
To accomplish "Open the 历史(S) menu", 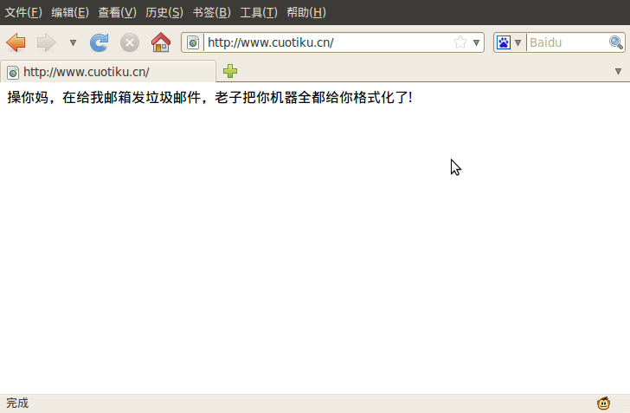I will point(164,12).
